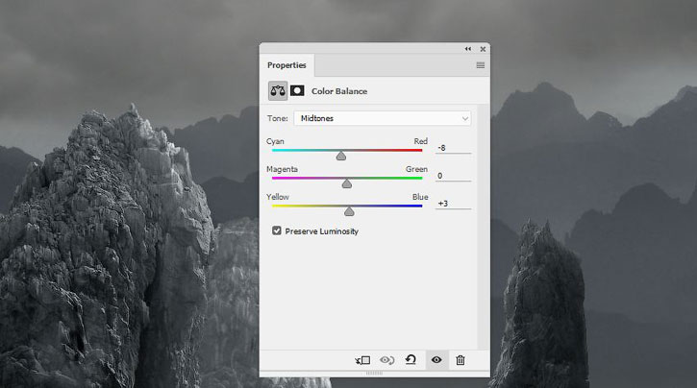The width and height of the screenshot is (697, 388).
Task: Click the Magenta label
Action: [282, 169]
